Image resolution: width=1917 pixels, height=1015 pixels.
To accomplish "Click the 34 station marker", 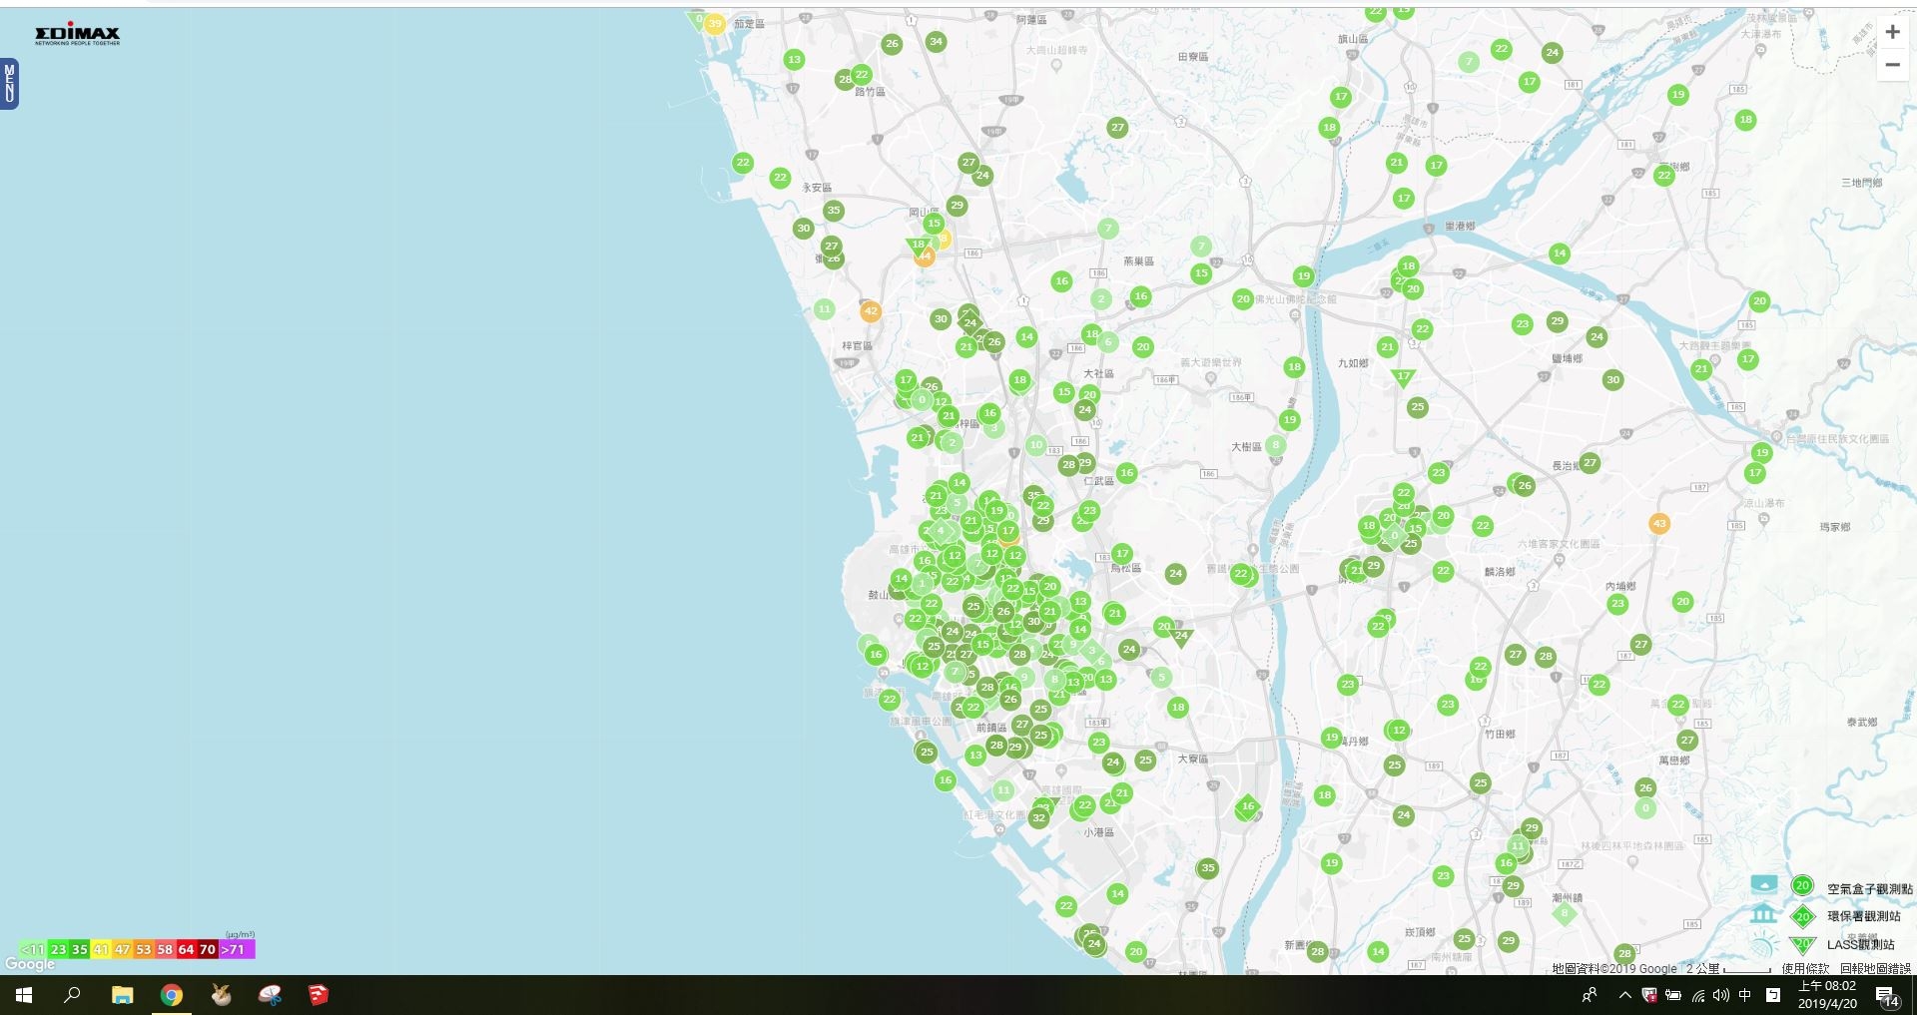I will click(936, 42).
